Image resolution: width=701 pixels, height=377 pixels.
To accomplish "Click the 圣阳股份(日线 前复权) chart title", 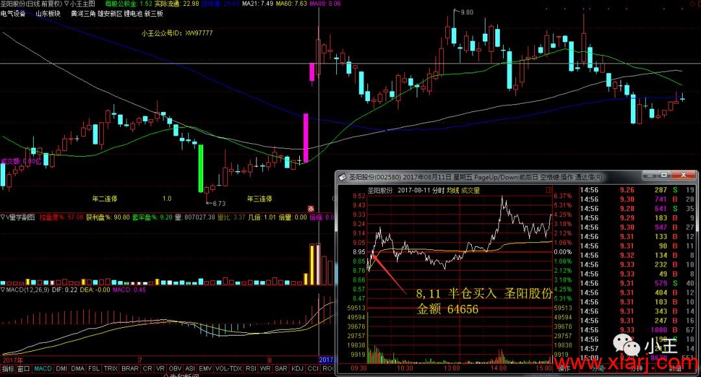I will pos(32,4).
